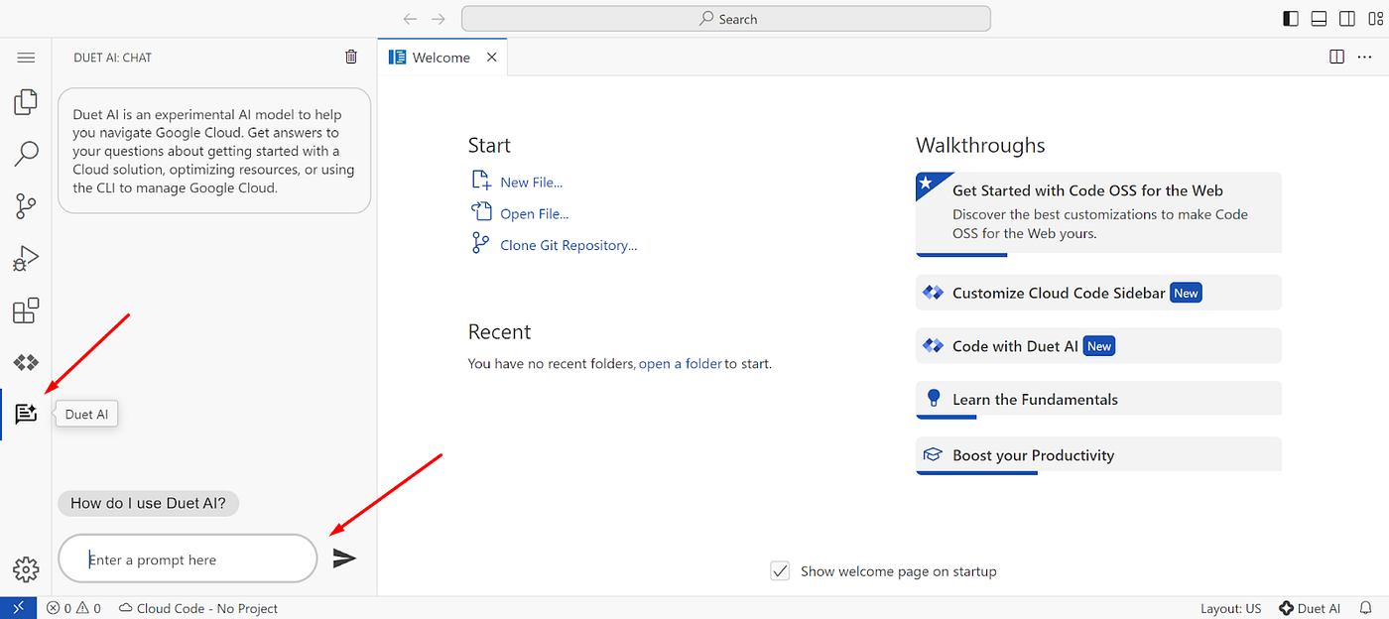Click the Clone Git Repository link
The height and width of the screenshot is (619, 1389).
pyautogui.click(x=568, y=246)
